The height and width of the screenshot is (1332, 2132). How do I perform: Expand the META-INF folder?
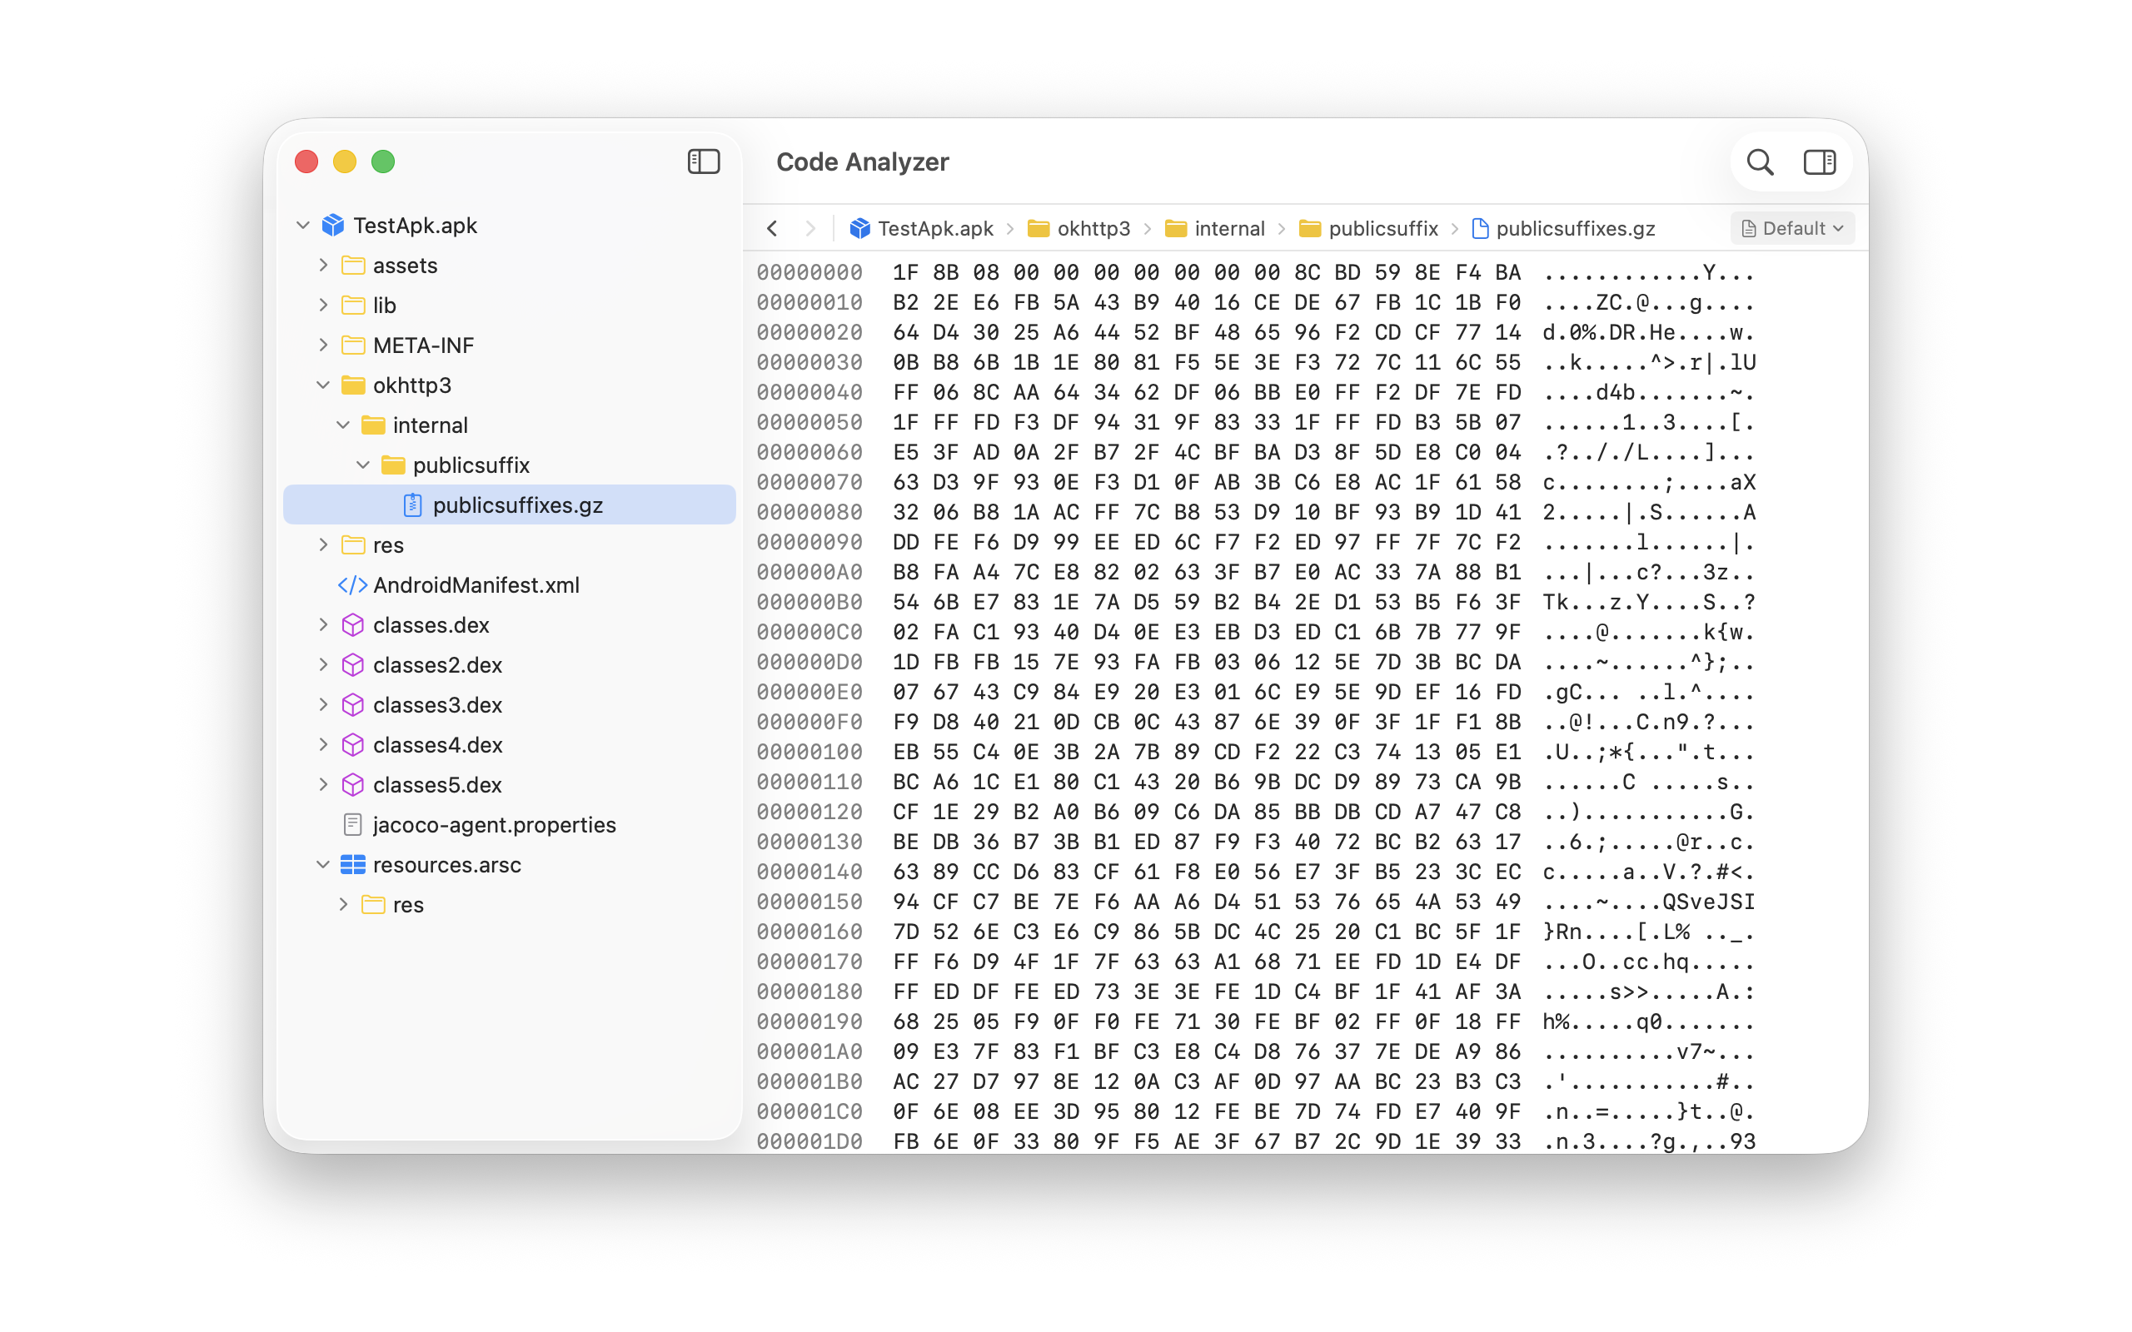[323, 345]
